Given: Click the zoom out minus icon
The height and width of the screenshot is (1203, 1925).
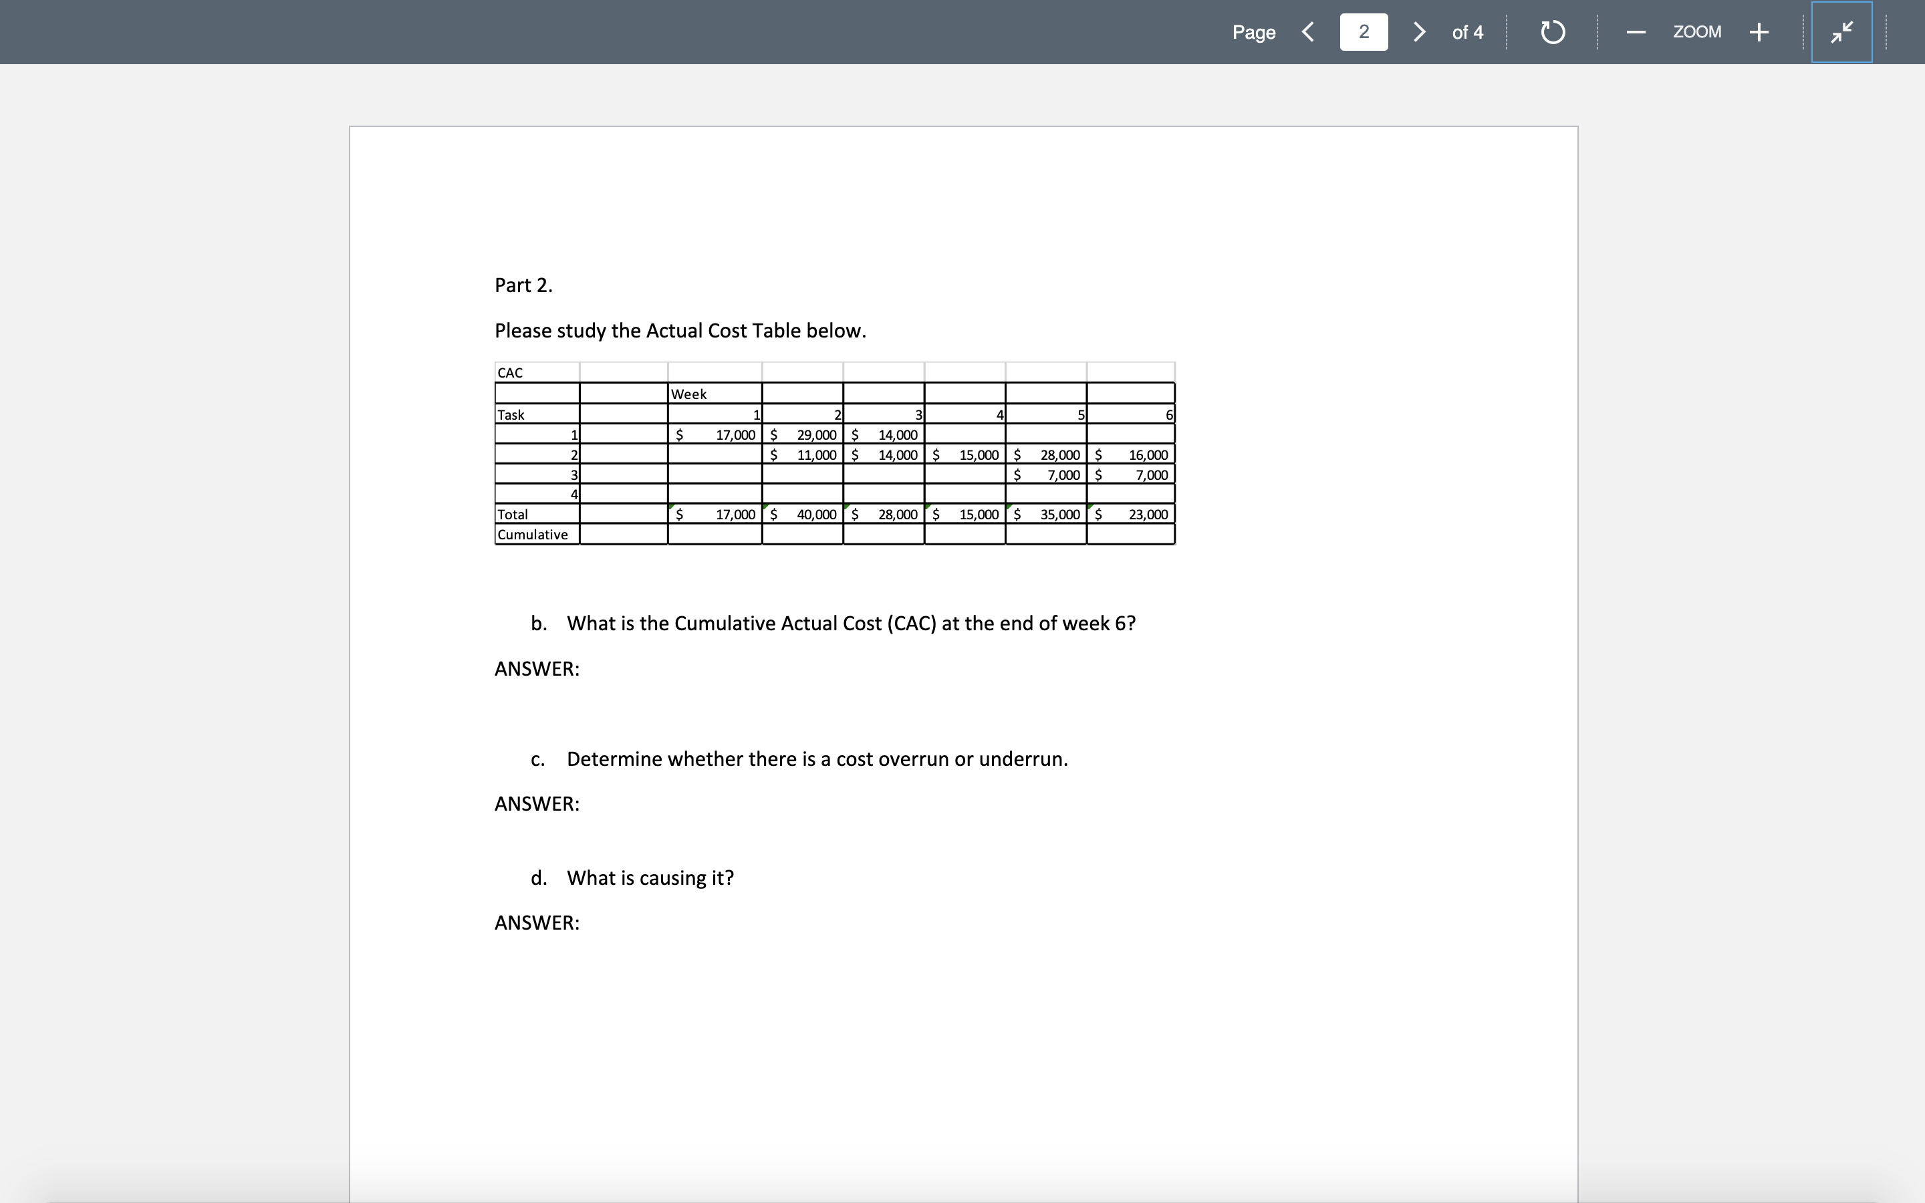Looking at the screenshot, I should pyautogui.click(x=1635, y=32).
